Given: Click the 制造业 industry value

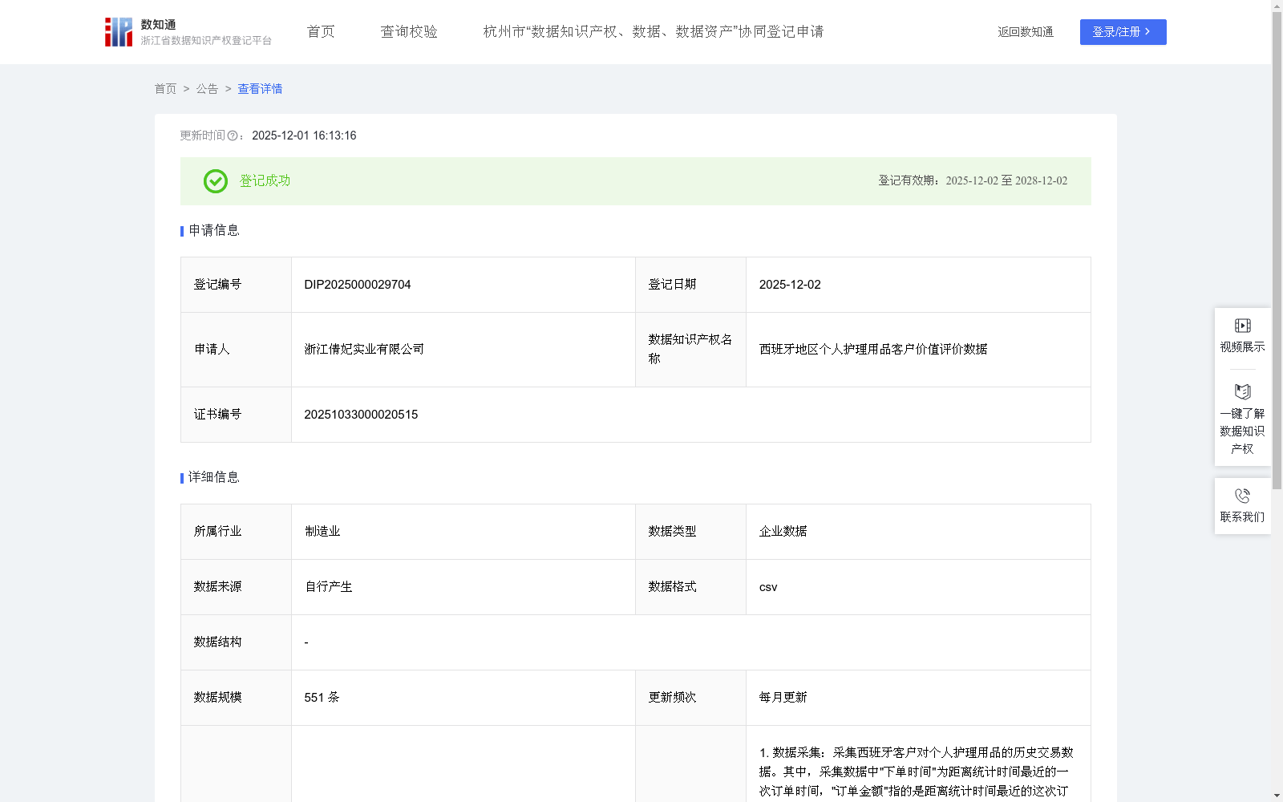Looking at the screenshot, I should [x=322, y=532].
